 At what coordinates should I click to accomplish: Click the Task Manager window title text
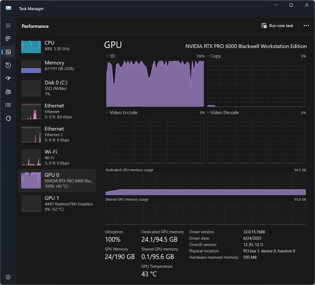click(31, 9)
